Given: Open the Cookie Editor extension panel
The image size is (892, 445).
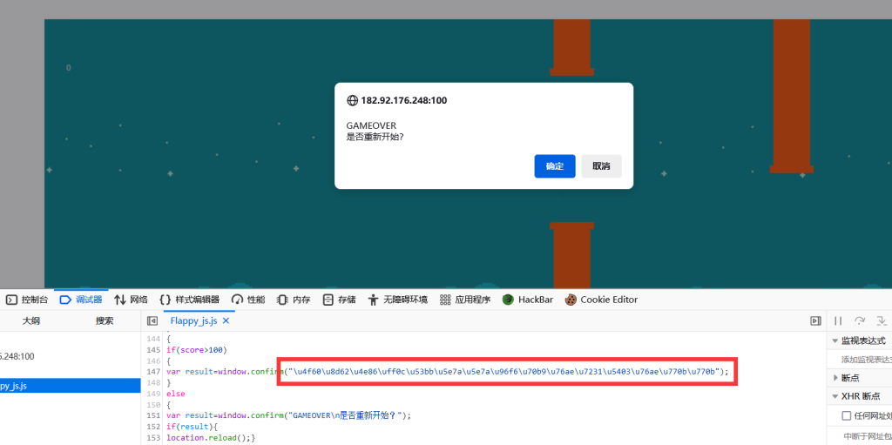Looking at the screenshot, I should click(x=601, y=300).
